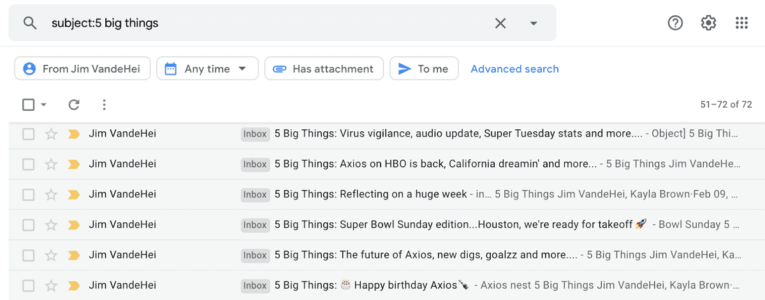The image size is (765, 300).
Task: Click Inbox label on Axios on HBO email
Action: click(x=255, y=164)
